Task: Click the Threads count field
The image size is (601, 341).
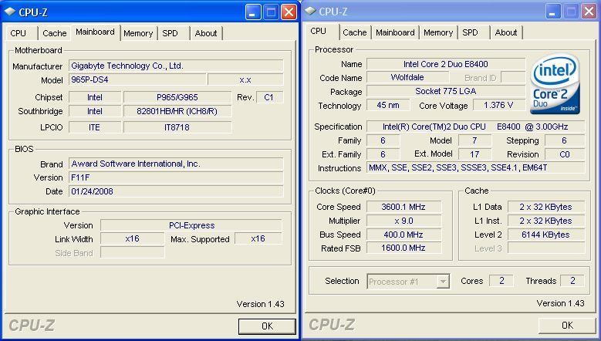Action: pyautogui.click(x=572, y=281)
